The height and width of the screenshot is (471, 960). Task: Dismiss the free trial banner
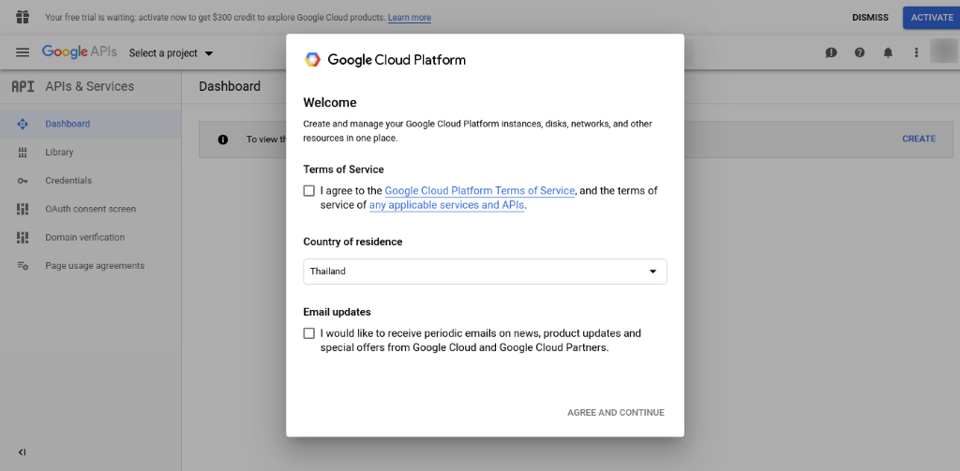click(870, 18)
